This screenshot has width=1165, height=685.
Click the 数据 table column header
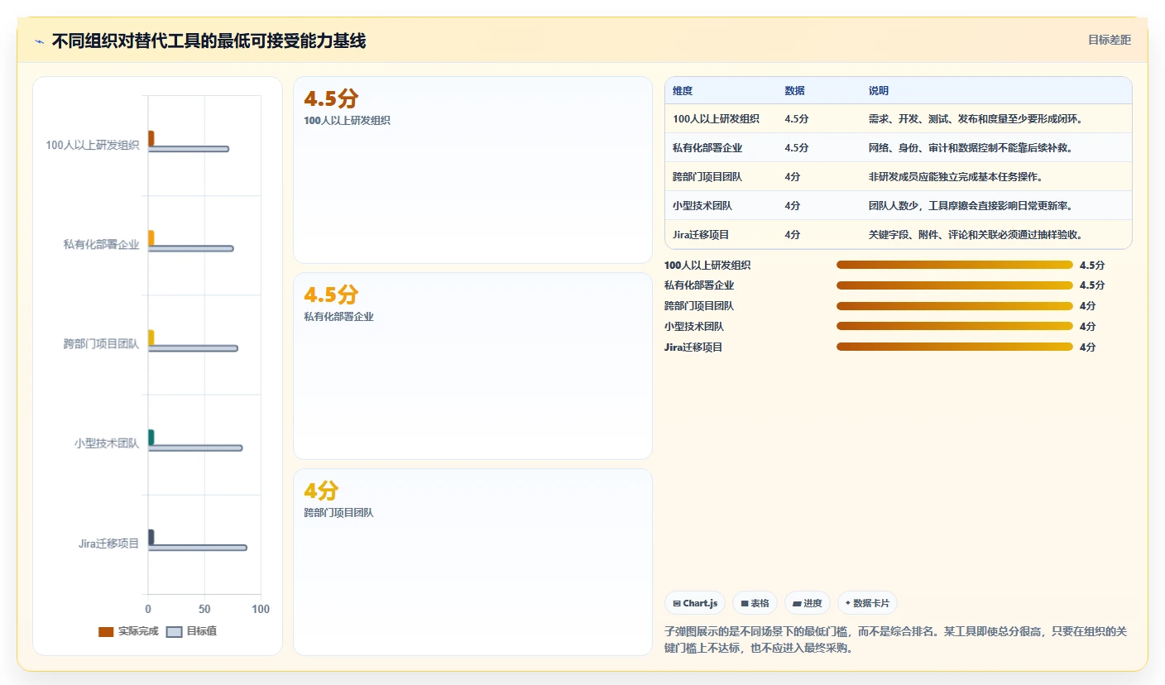point(794,90)
